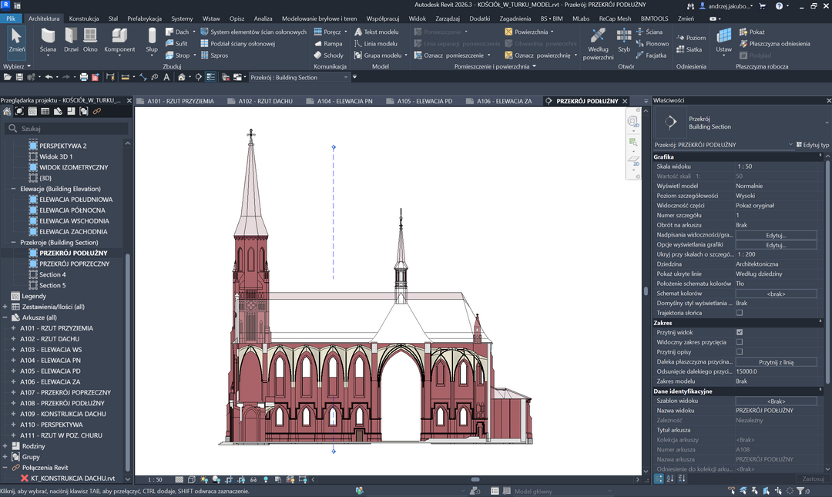Uncheck the Przytnij widok checkbox
Viewport: 832px width, 497px height.
[x=740, y=332]
